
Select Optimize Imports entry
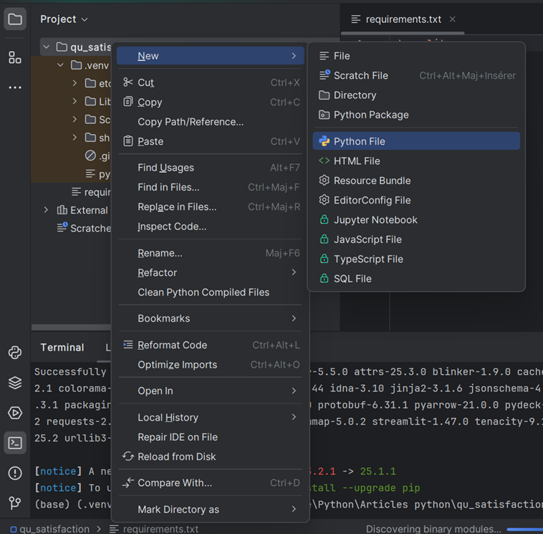(x=210, y=365)
